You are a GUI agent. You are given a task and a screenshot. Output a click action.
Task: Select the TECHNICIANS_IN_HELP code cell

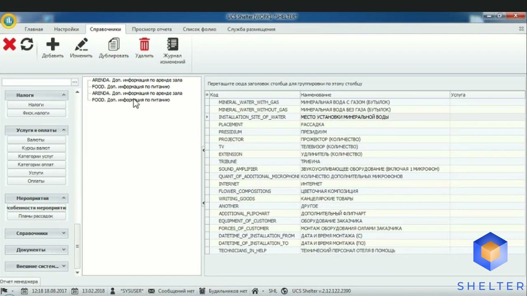pos(255,250)
